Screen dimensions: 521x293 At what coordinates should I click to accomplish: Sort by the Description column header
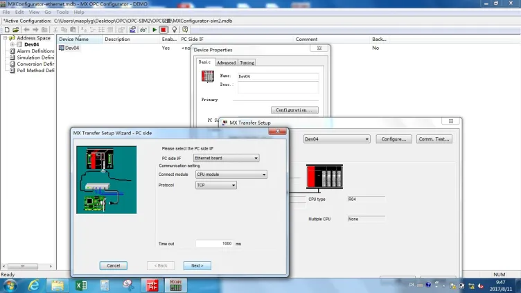coord(131,39)
